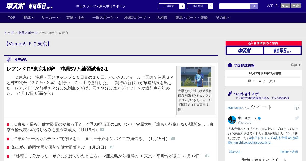The height and width of the screenshot is (161, 306).
Task: Click 詳細 > for baseball scores
Action: [296, 65]
